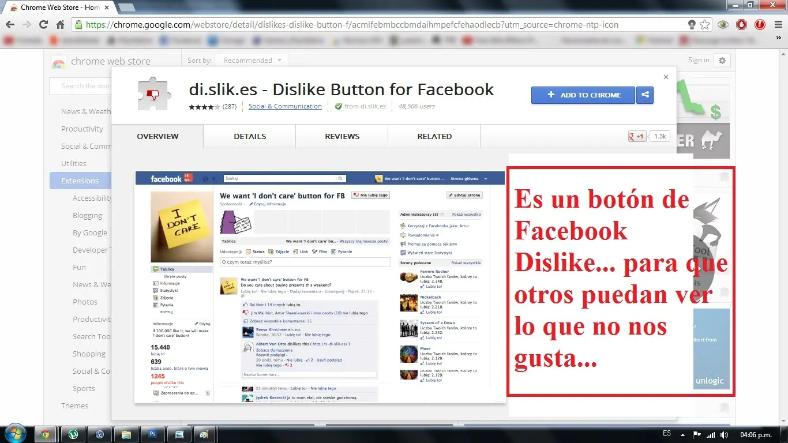Open the Social & Communication category link
This screenshot has height=443, width=788.
click(285, 106)
